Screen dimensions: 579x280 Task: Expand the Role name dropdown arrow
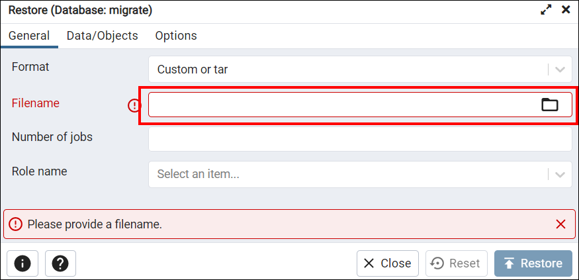(560, 174)
